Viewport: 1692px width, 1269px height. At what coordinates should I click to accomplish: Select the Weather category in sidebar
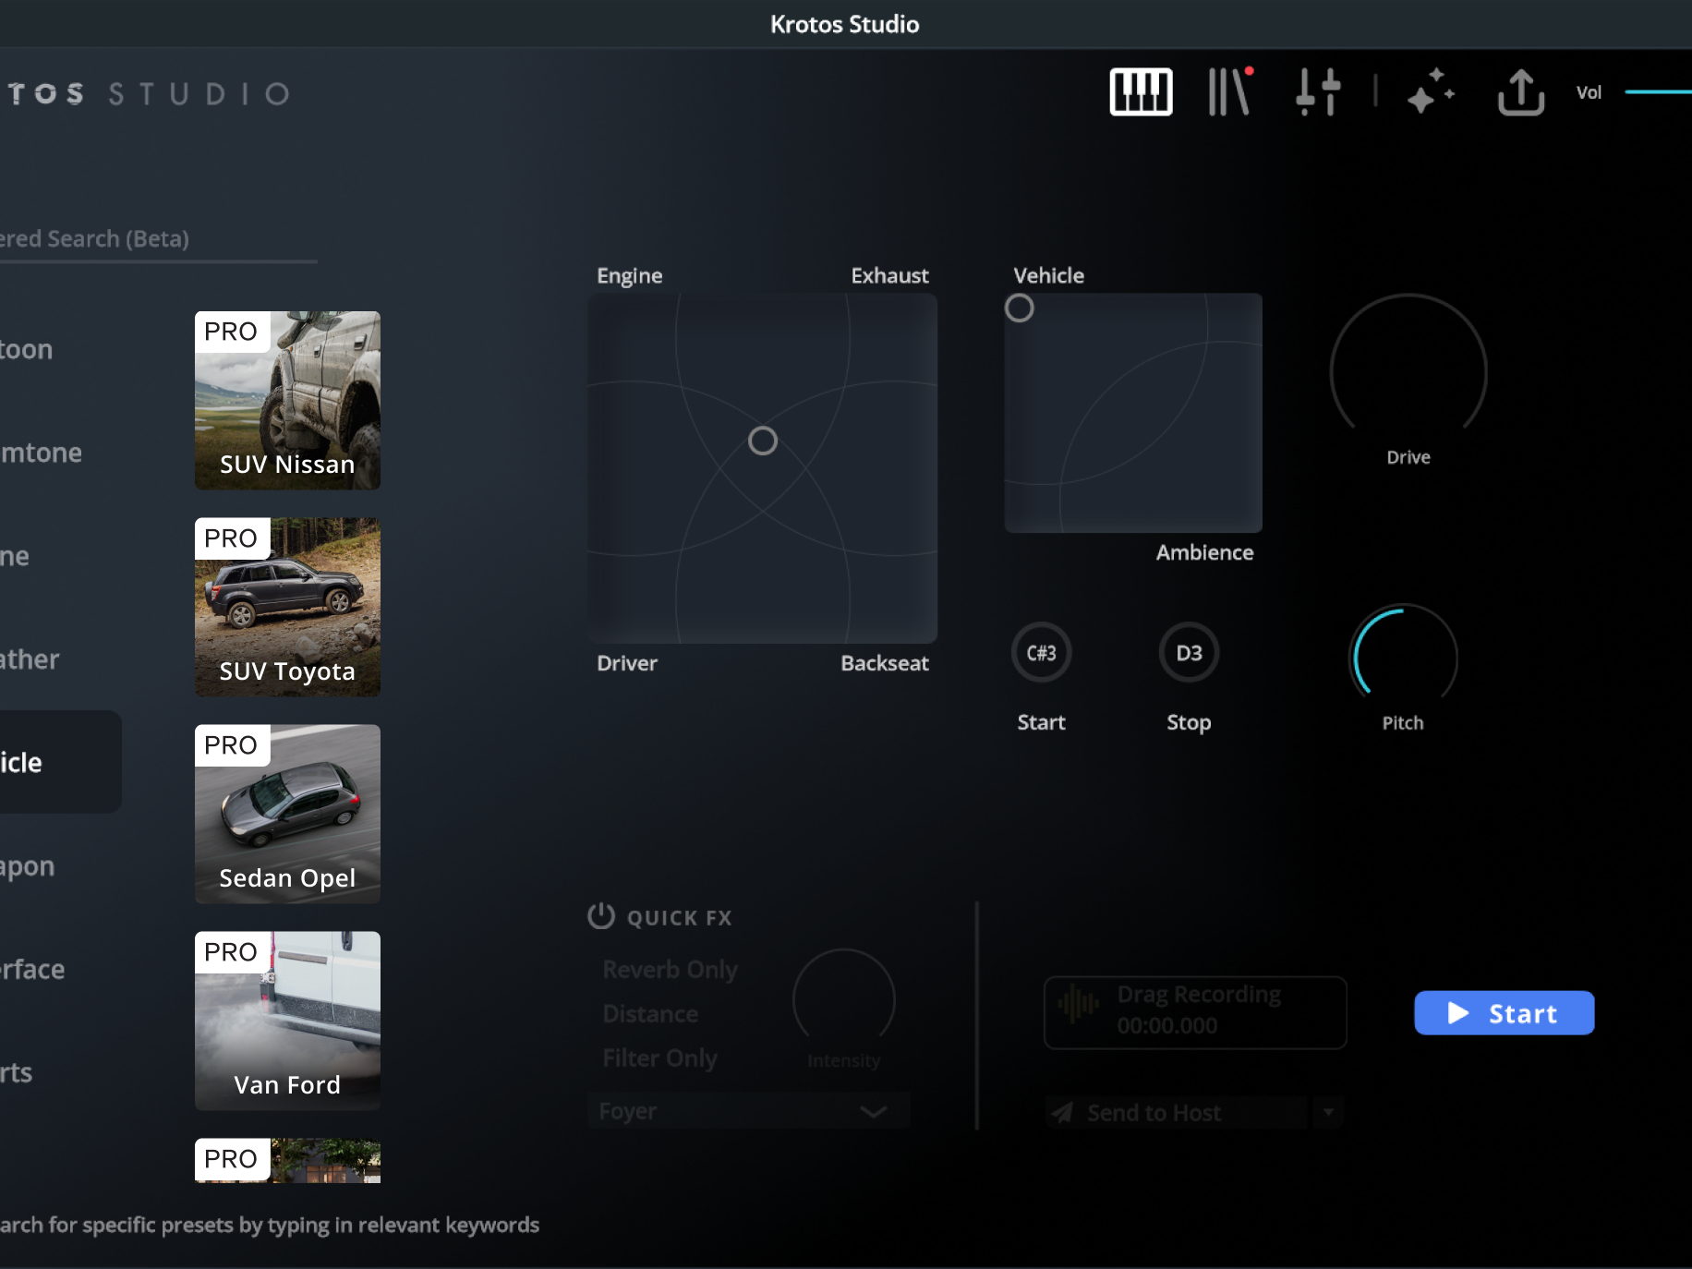coord(30,659)
